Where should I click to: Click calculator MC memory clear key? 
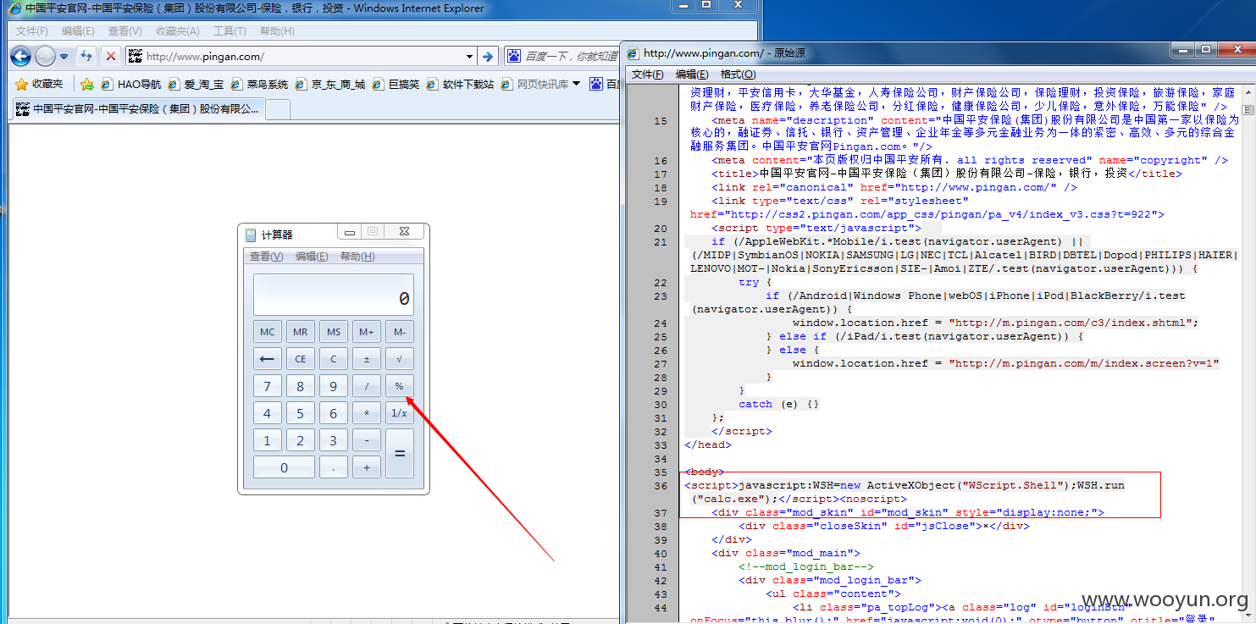(268, 332)
